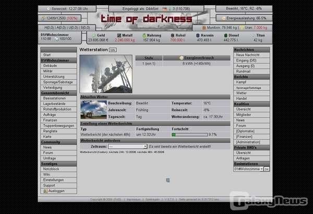Open Spionage/Sabotage in the left menu
This screenshot has width=313, height=214.
coord(58,82)
